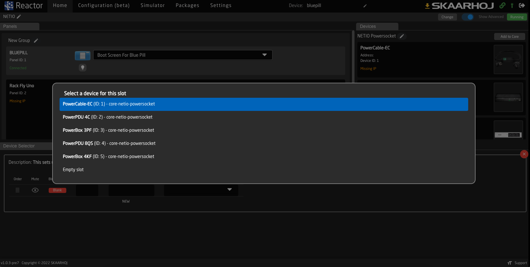Open the Configuration (beta) tab

[x=104, y=5]
